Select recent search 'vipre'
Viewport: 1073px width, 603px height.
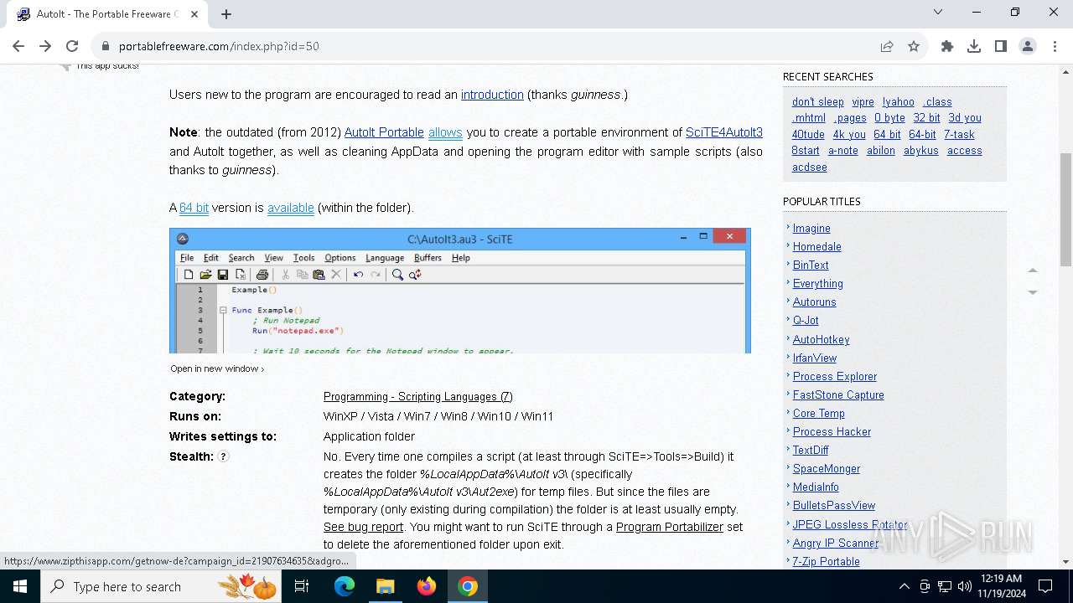pyautogui.click(x=863, y=102)
